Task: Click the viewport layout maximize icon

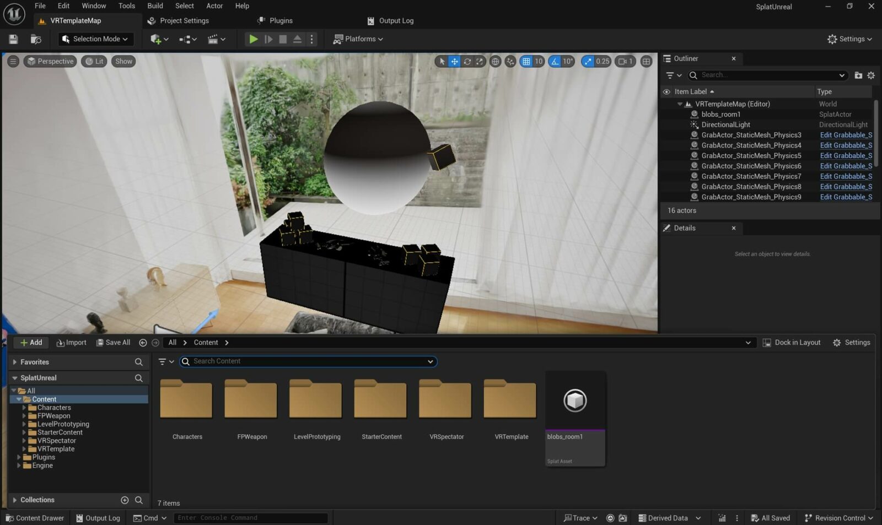Action: pyautogui.click(x=646, y=62)
